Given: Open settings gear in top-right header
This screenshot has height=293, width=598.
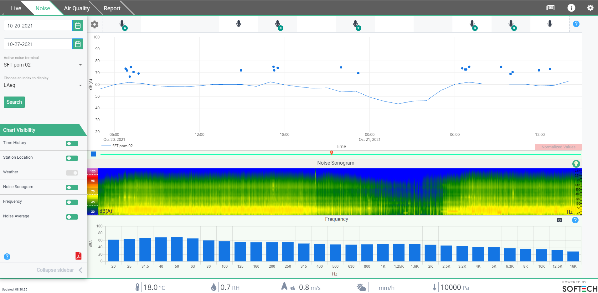Looking at the screenshot, I should click(x=590, y=8).
